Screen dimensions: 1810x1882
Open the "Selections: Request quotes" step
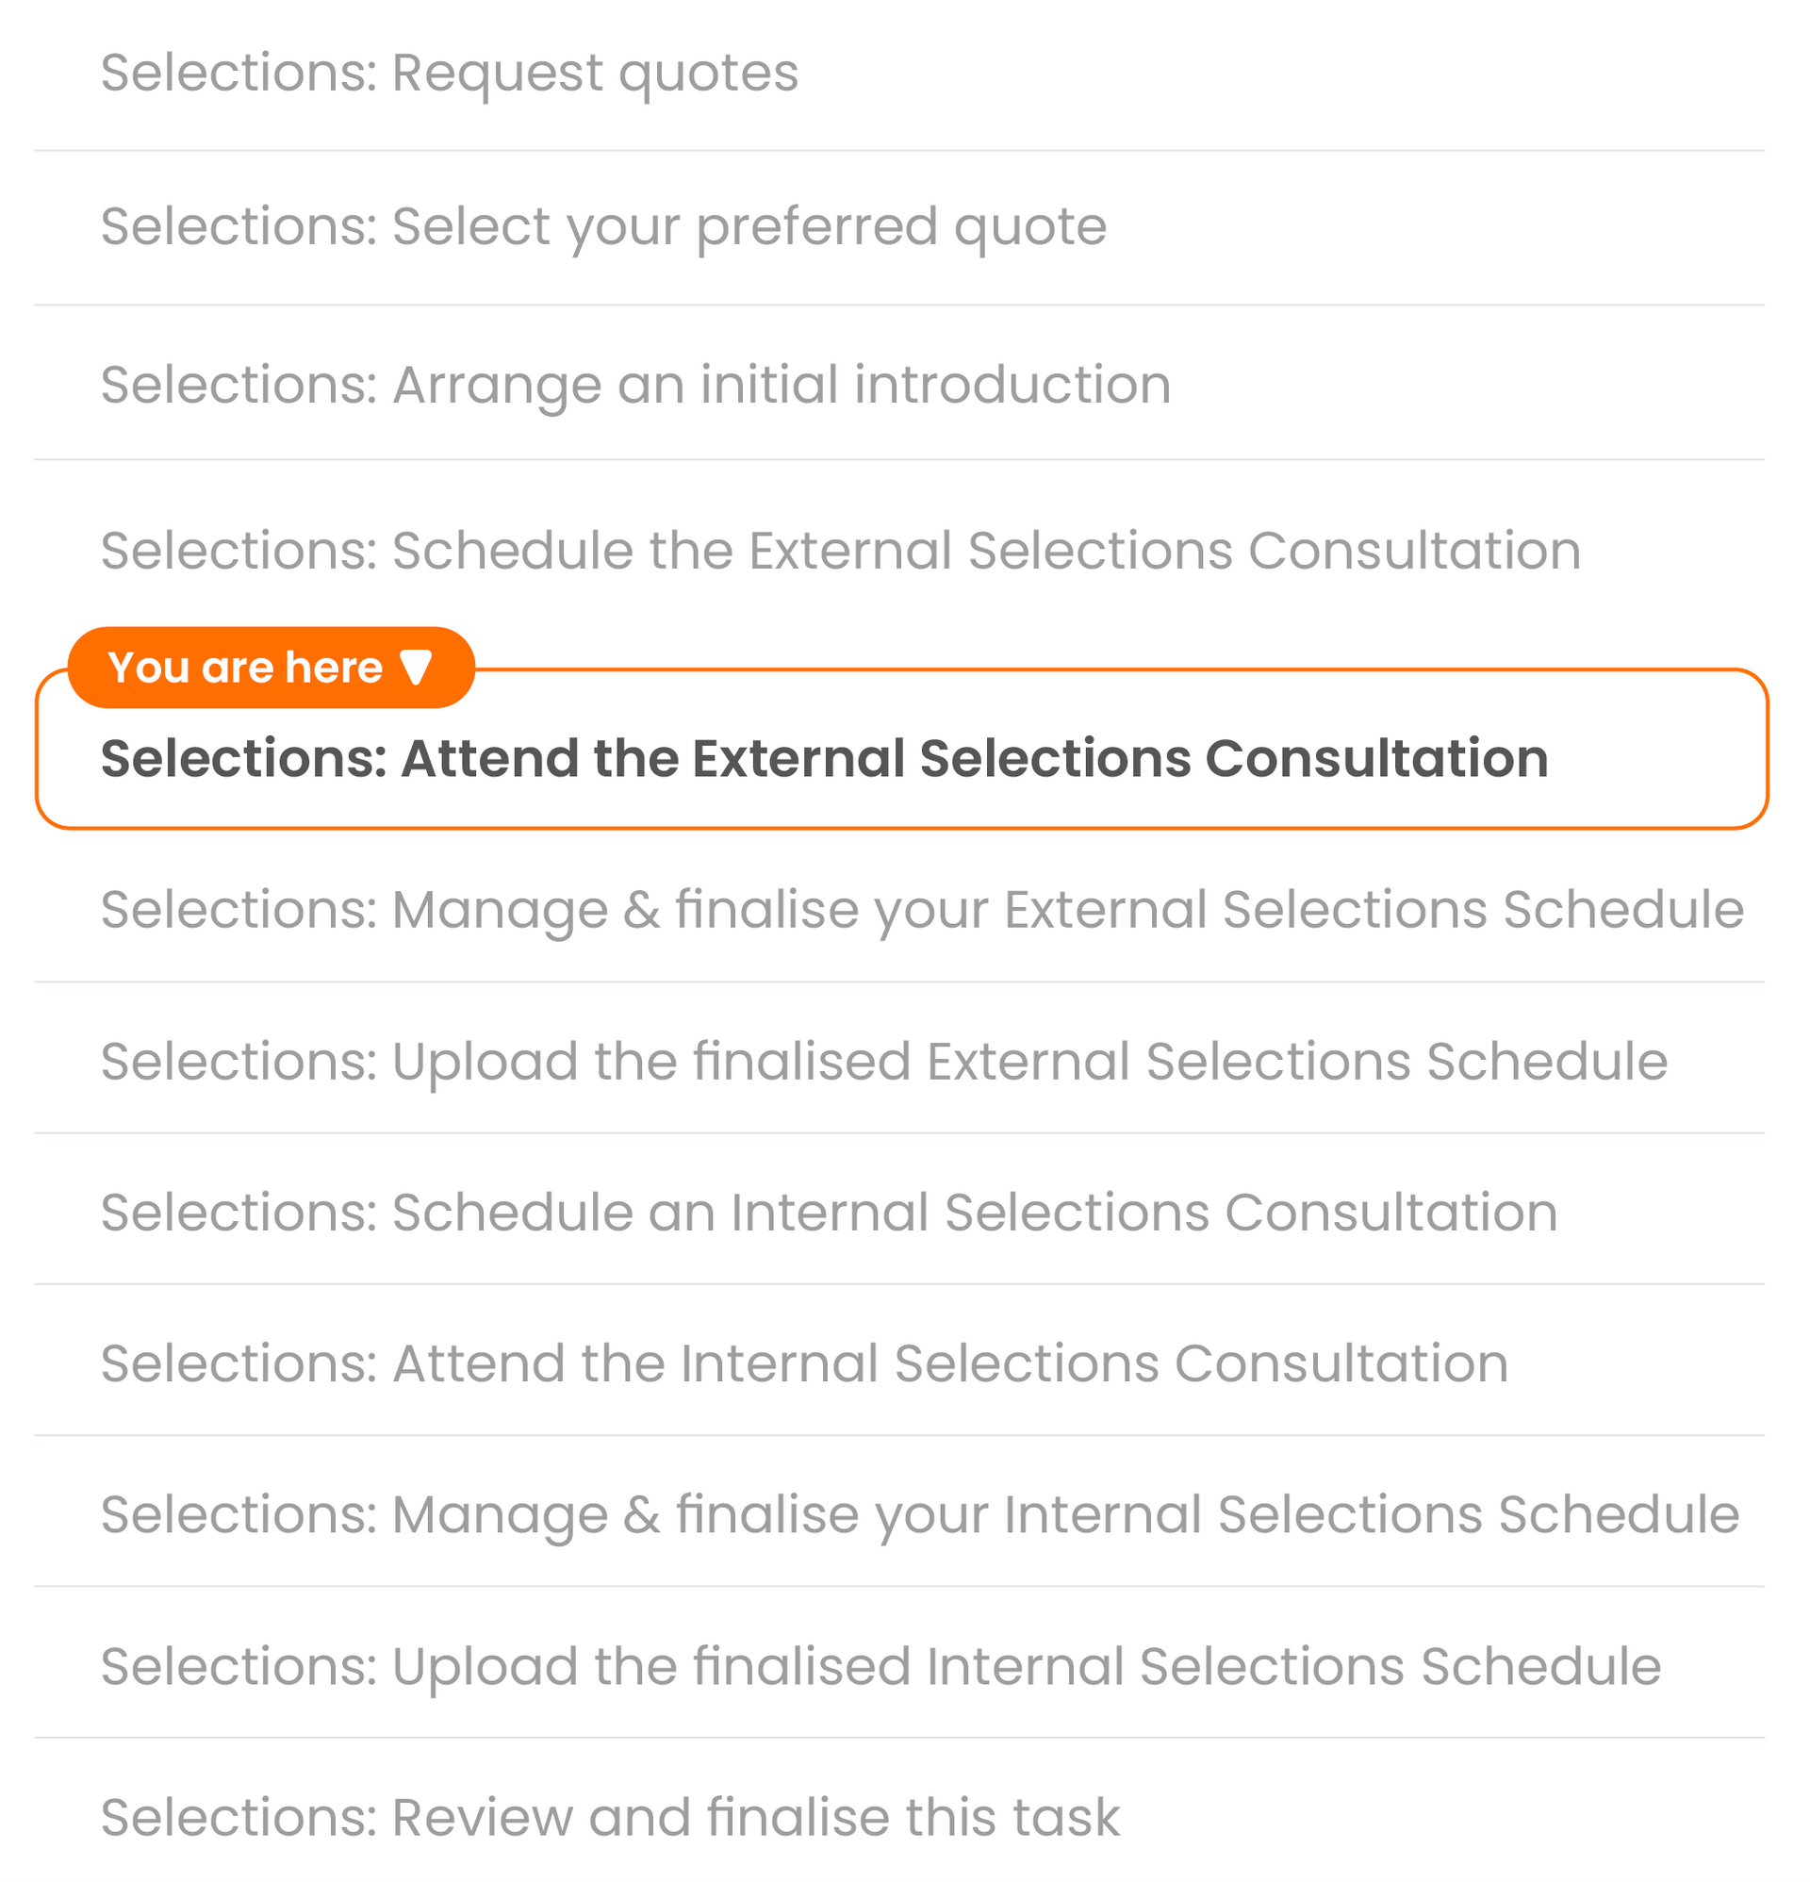[450, 73]
